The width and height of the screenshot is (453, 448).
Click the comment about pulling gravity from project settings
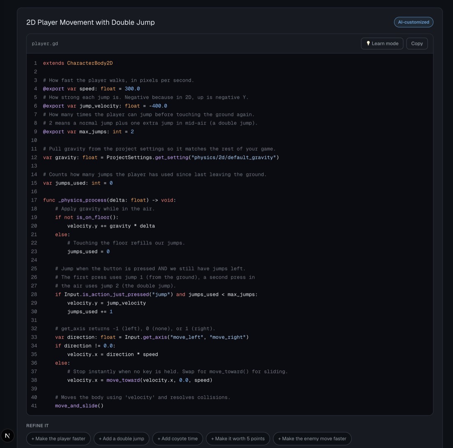coord(159,149)
